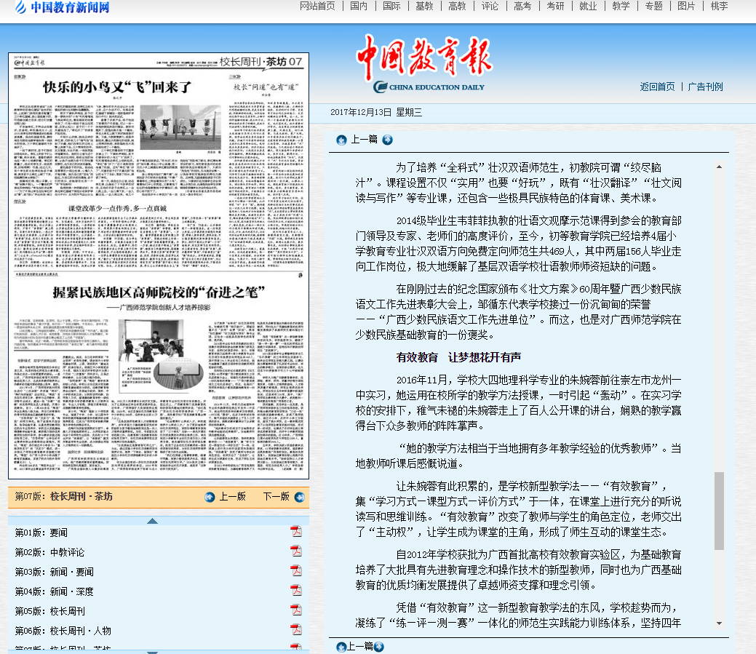The image size is (756, 654).
Task: Open 就业 in top navigation
Action: click(x=588, y=7)
